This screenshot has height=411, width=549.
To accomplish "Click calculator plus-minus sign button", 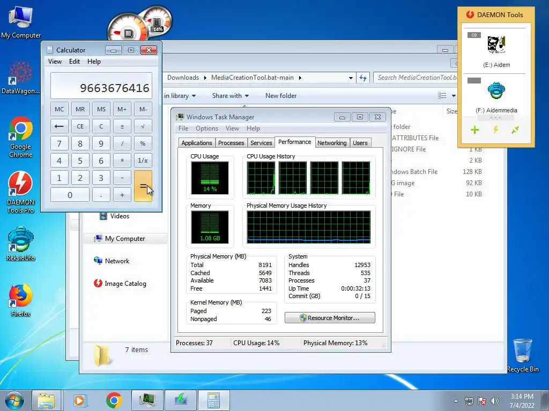I will click(122, 126).
